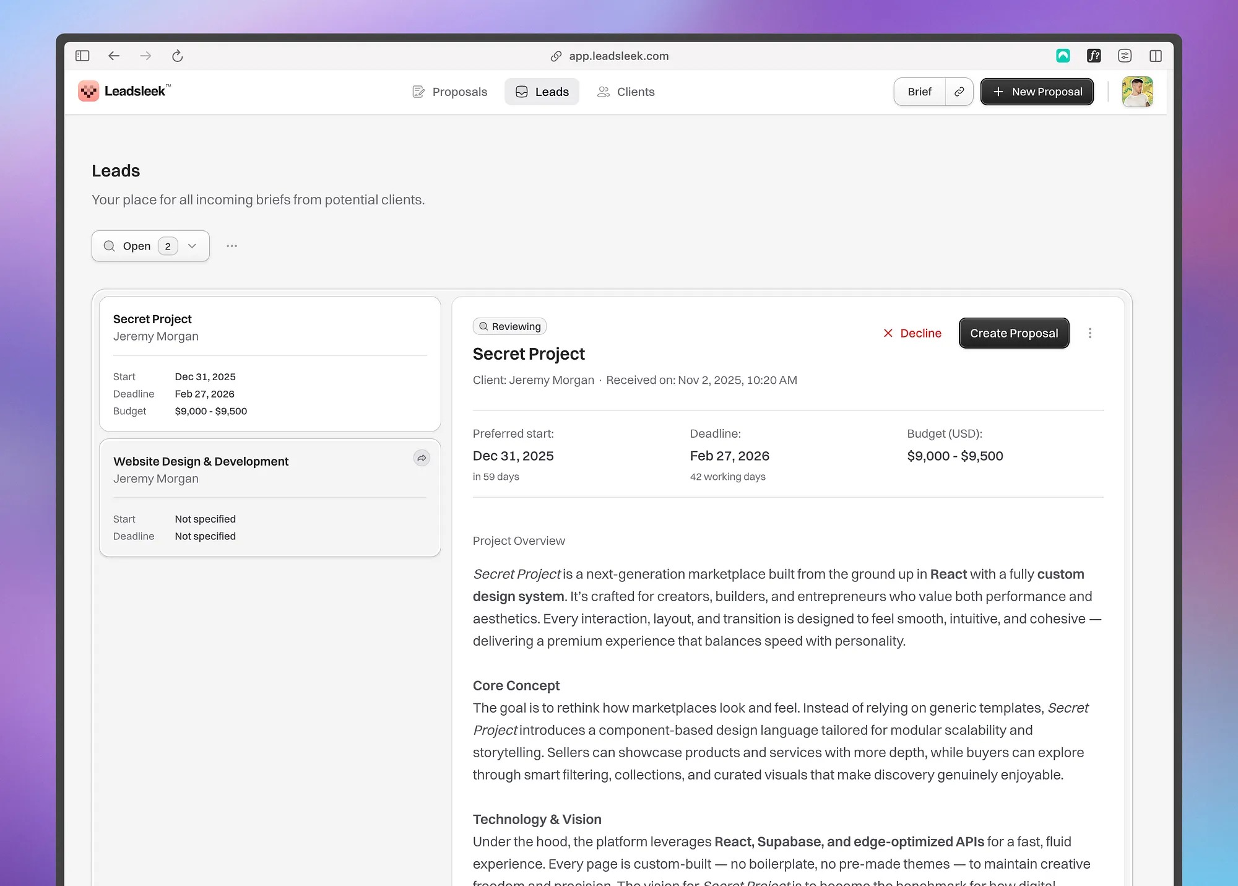Open the font finder extension icon
Image resolution: width=1238 pixels, height=886 pixels.
pos(1094,56)
